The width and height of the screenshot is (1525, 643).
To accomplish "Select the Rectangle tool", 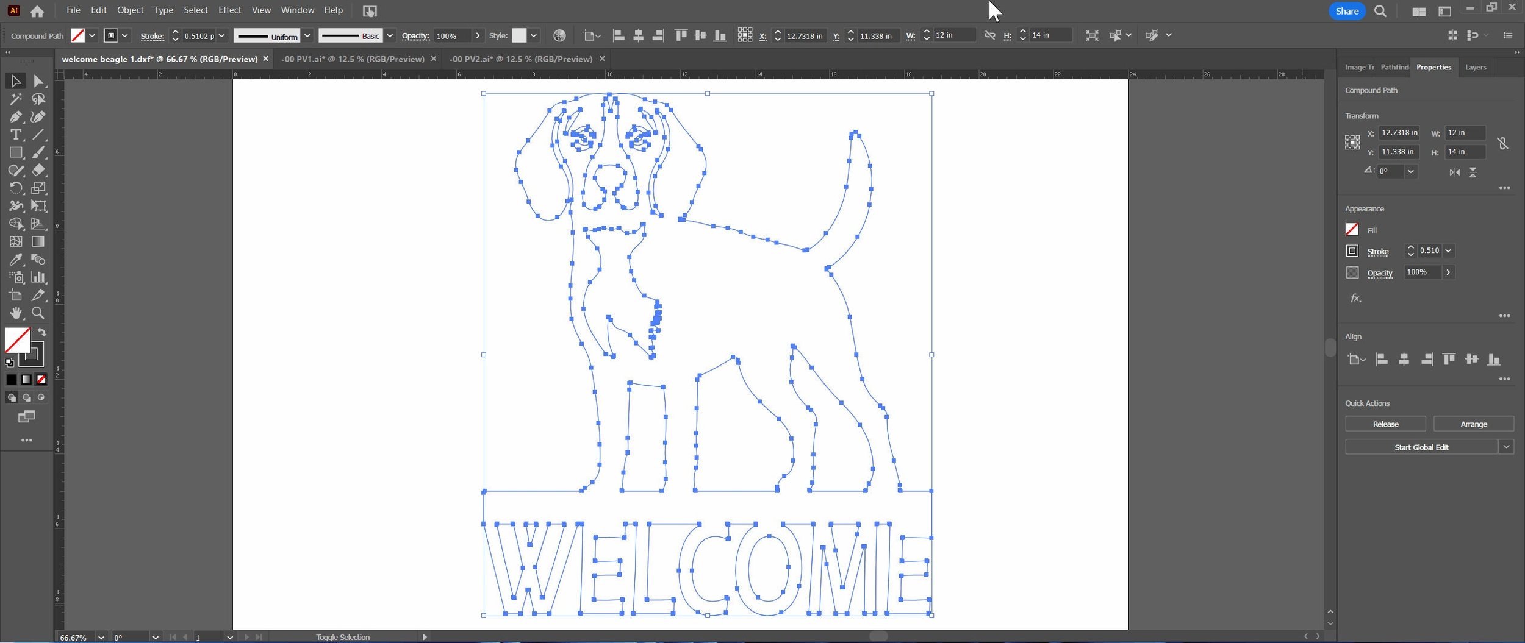I will [16, 152].
